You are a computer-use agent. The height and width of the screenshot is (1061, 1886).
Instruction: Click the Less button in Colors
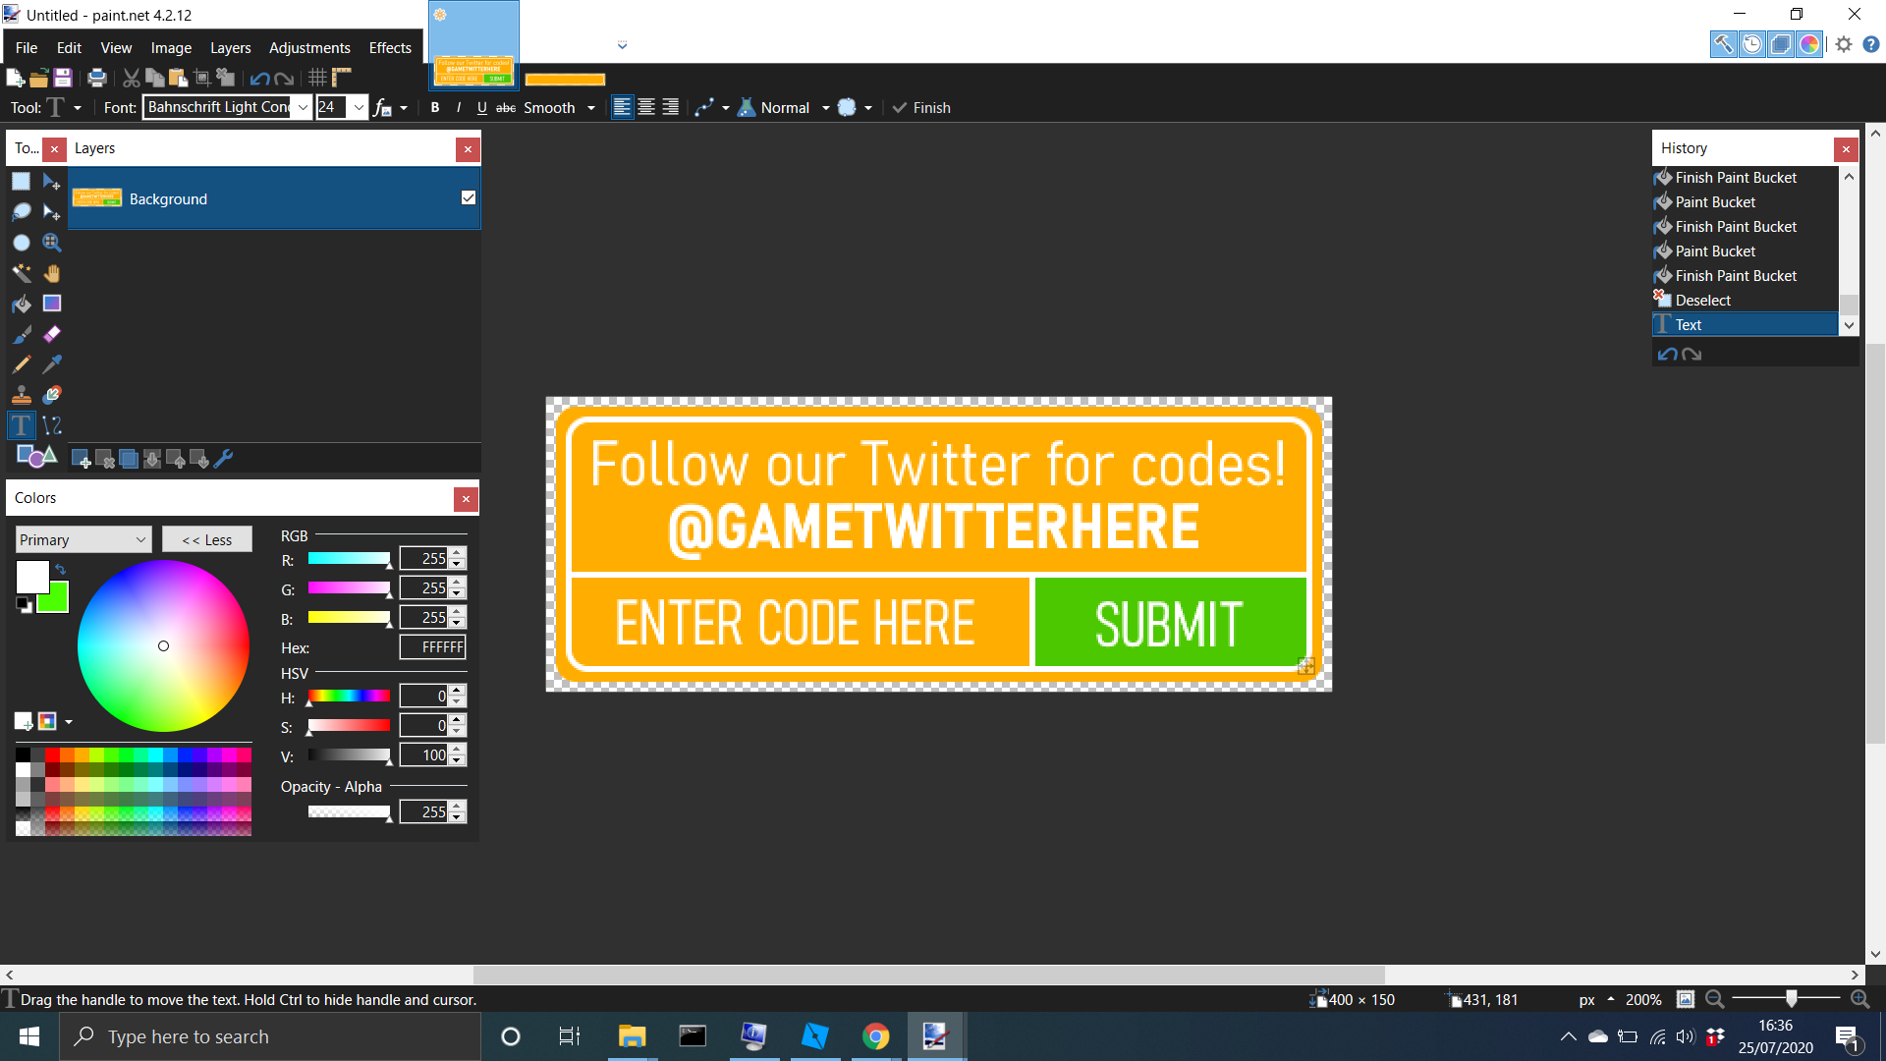(207, 539)
